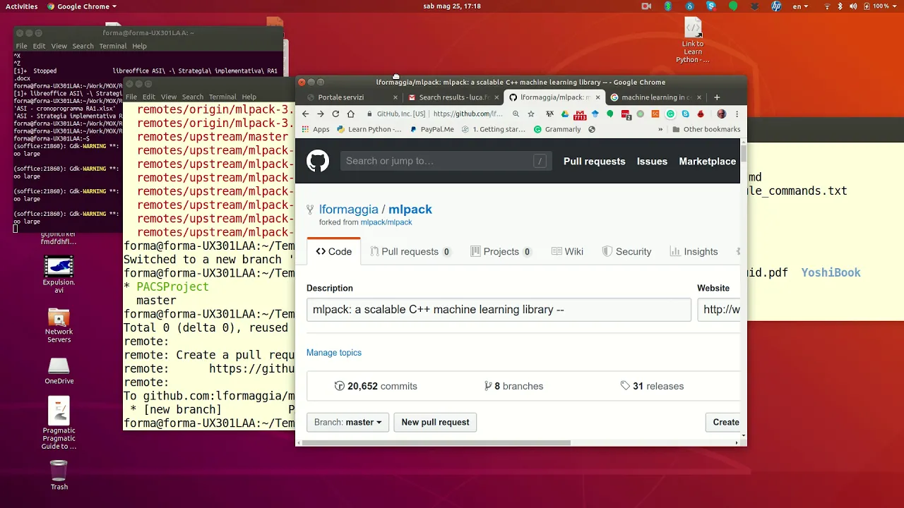
Task: Open Pull requests in GitHub header
Action: tap(594, 161)
